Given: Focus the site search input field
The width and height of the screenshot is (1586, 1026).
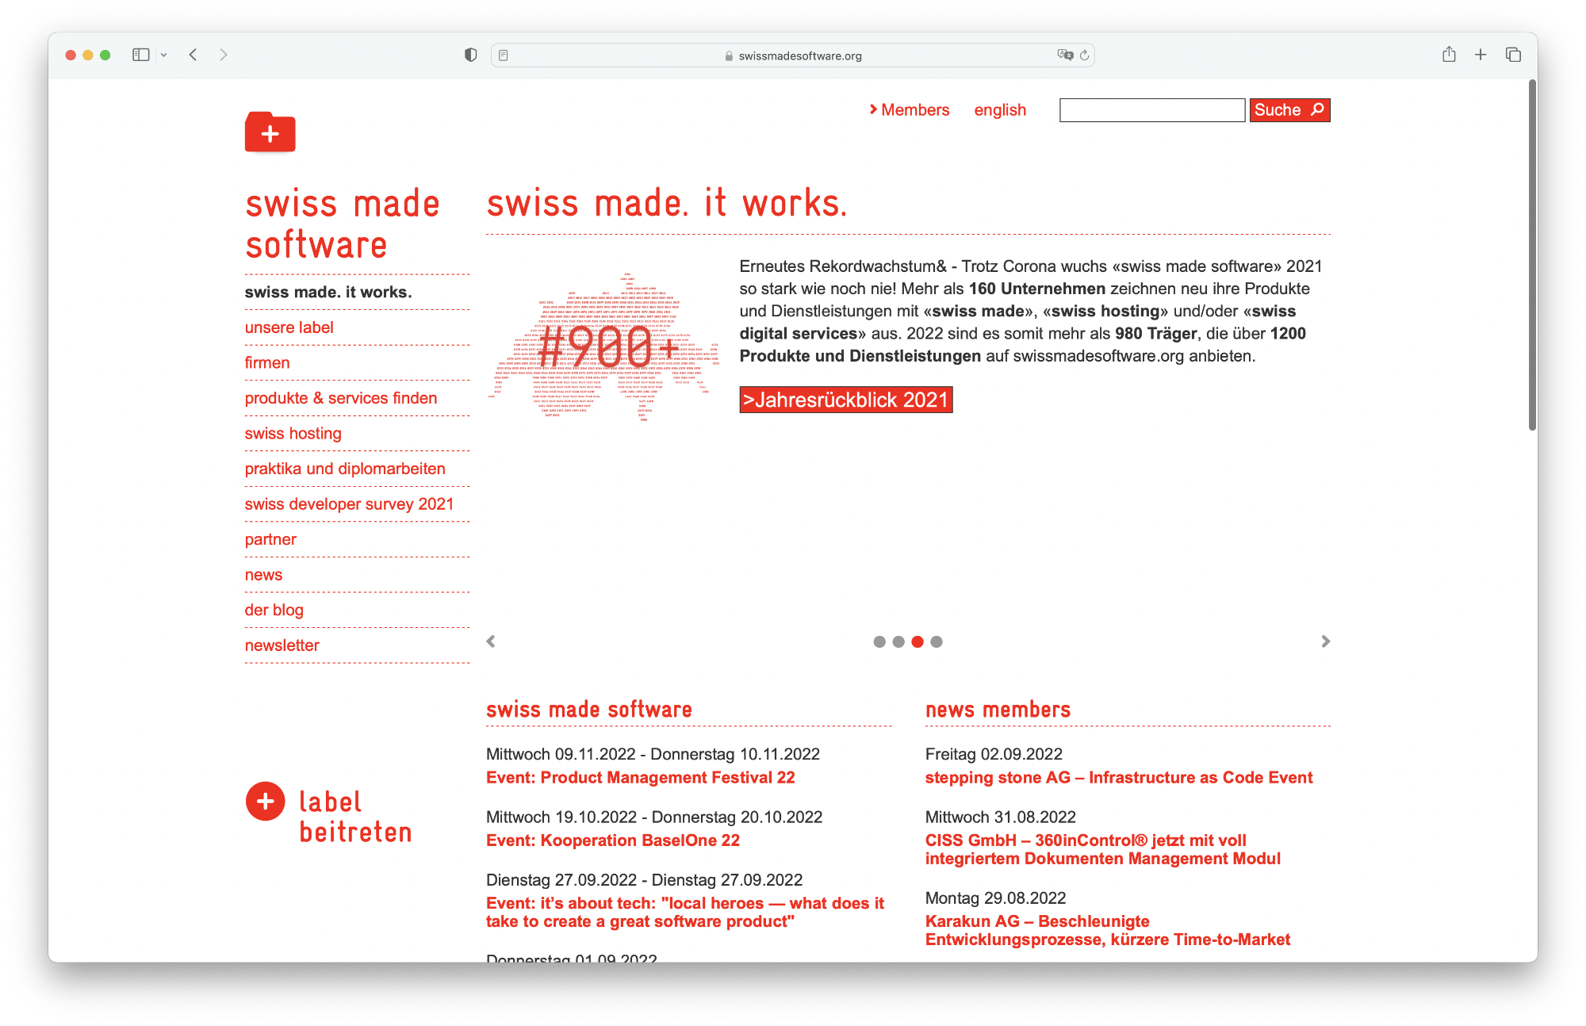Looking at the screenshot, I should point(1151,110).
